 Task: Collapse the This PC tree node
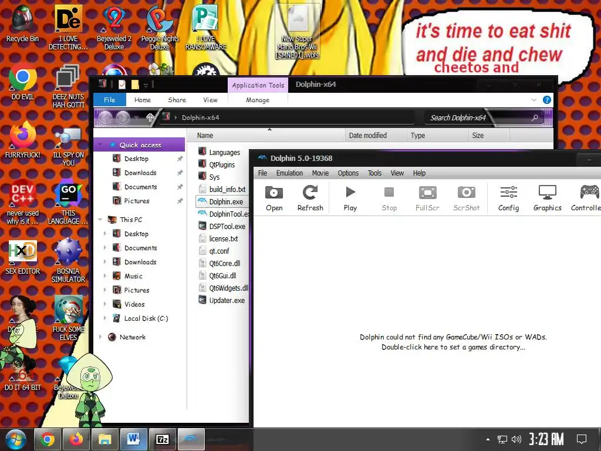click(100, 220)
